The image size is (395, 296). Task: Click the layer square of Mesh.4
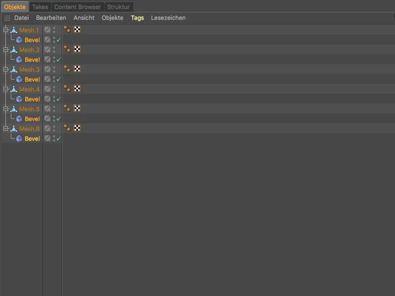(x=47, y=89)
